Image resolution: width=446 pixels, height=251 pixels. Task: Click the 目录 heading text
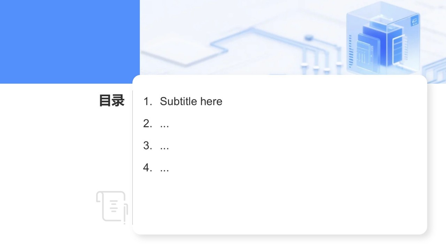coord(111,101)
